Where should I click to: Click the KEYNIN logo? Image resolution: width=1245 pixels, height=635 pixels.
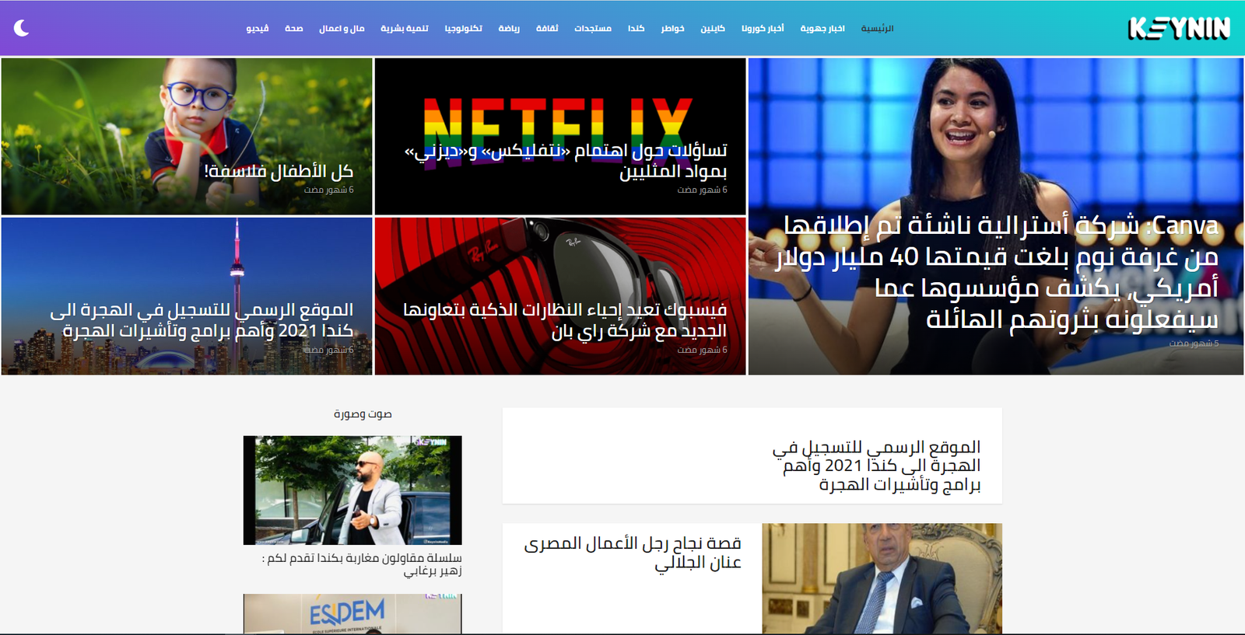click(x=1179, y=28)
